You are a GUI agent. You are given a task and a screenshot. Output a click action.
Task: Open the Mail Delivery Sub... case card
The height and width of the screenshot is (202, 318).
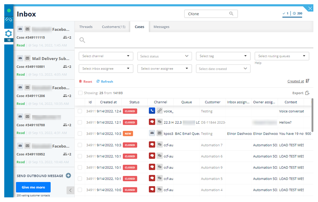(x=44, y=65)
